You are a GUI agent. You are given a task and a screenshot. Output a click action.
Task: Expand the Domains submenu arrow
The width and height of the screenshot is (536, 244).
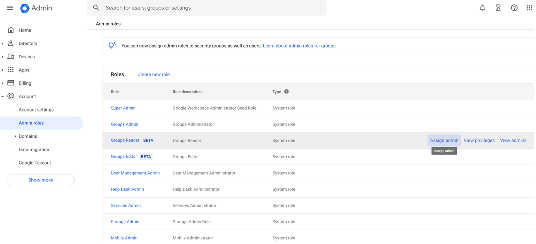15,136
